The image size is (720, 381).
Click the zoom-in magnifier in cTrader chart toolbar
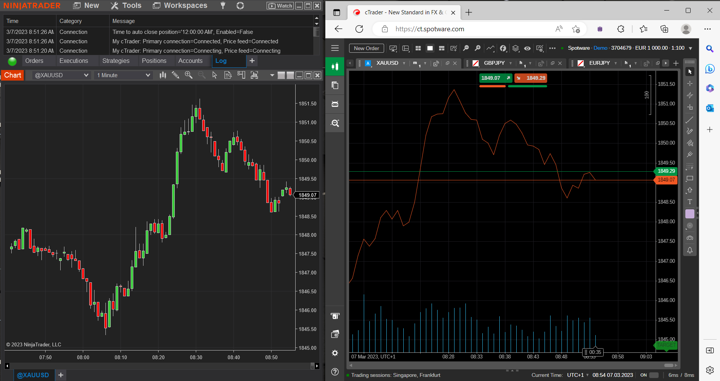477,48
